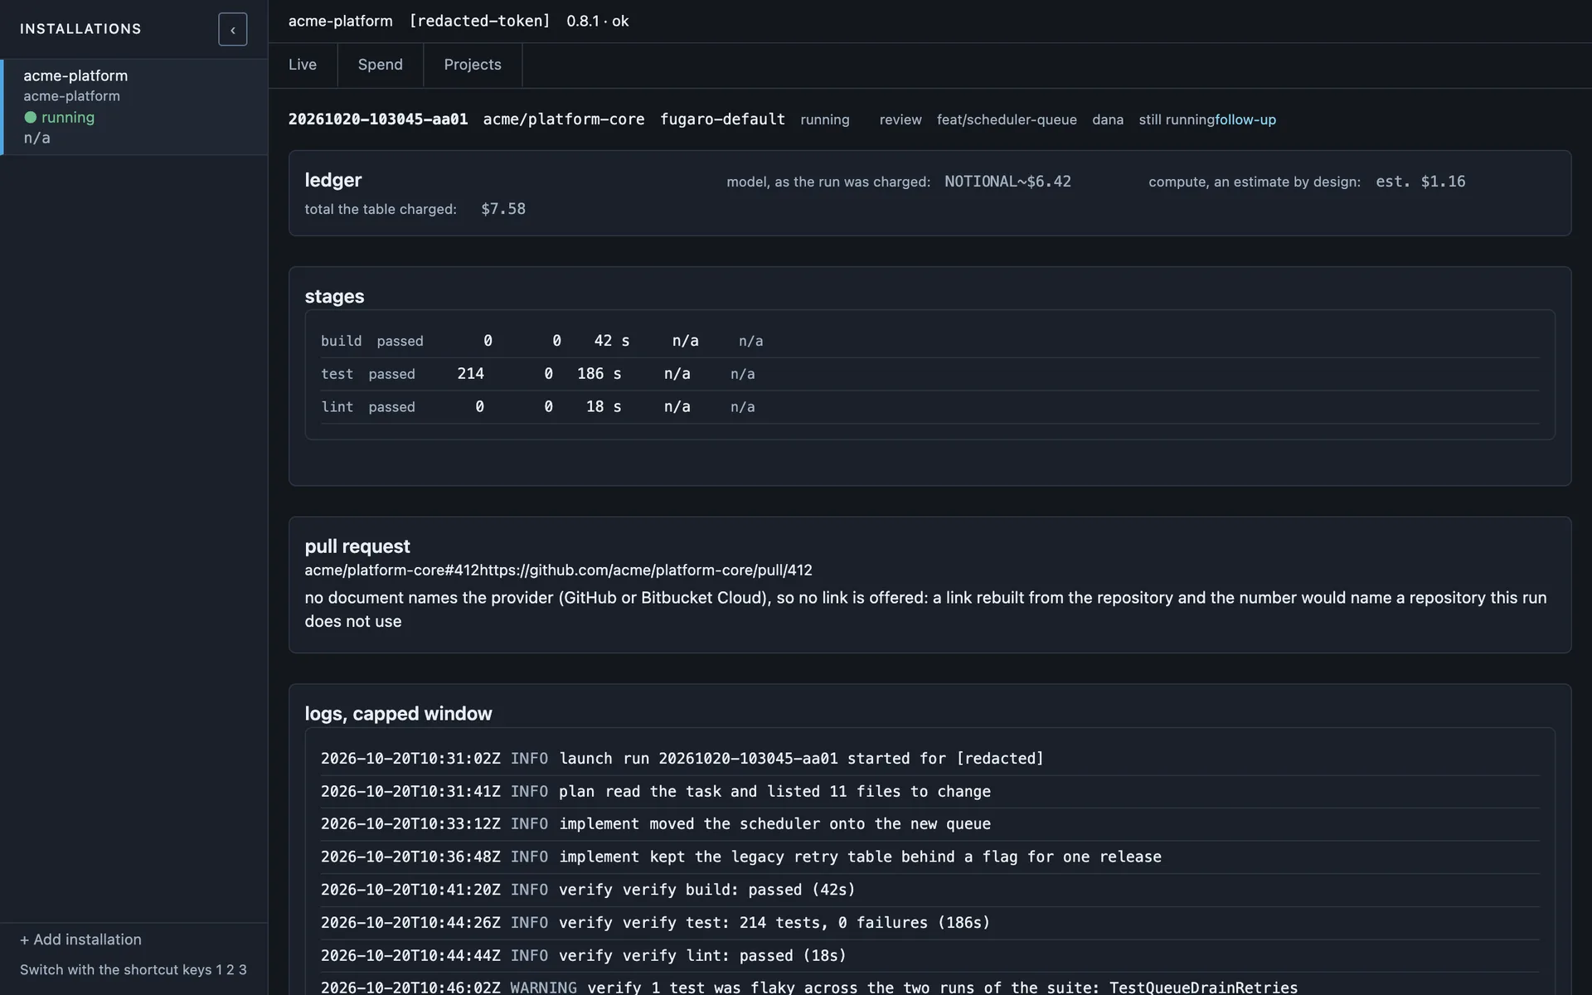Image resolution: width=1592 pixels, height=995 pixels.
Task: Click the 0.8.1 · ok version status
Action: coord(598,21)
